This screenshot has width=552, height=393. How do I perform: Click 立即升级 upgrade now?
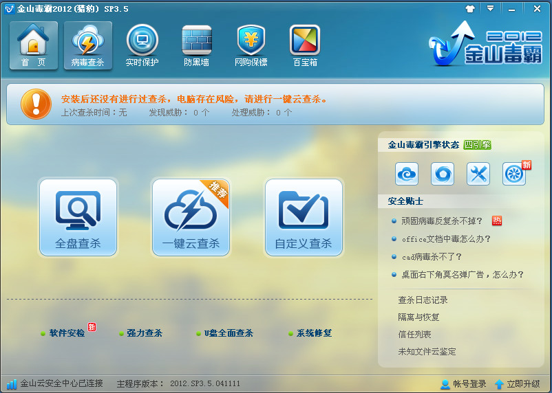(x=517, y=383)
